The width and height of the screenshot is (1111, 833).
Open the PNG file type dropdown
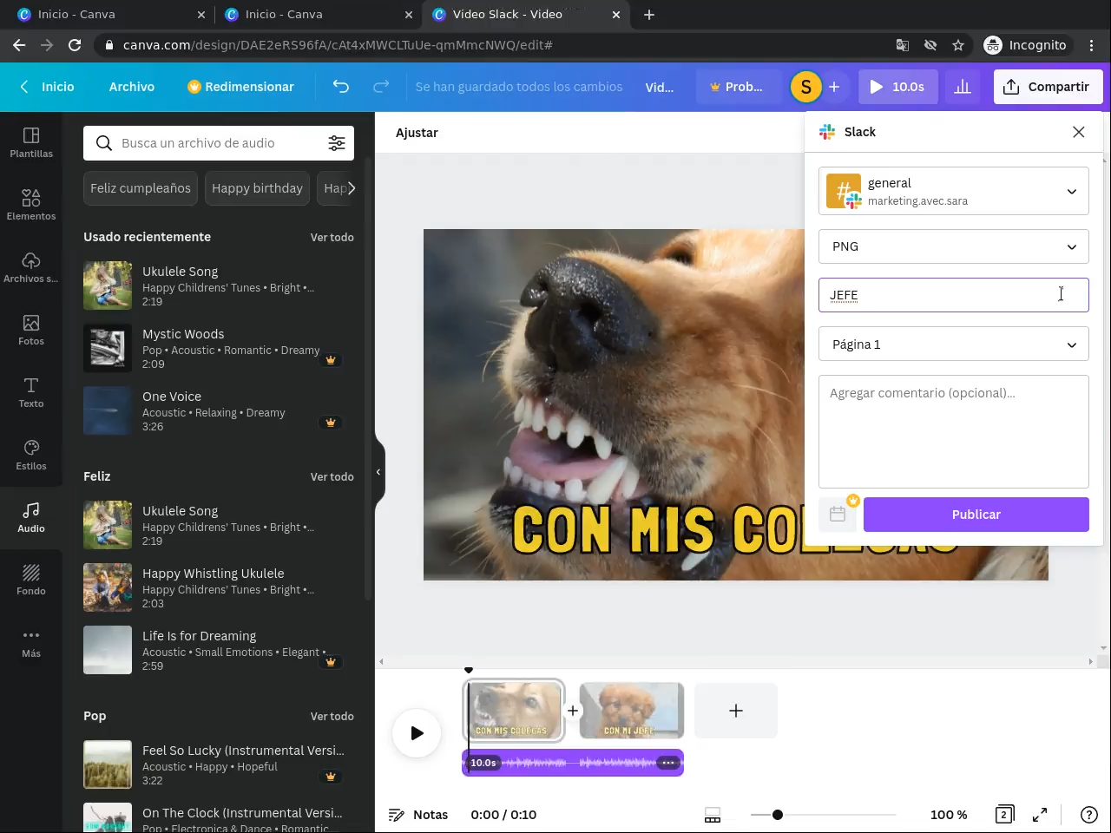click(954, 246)
